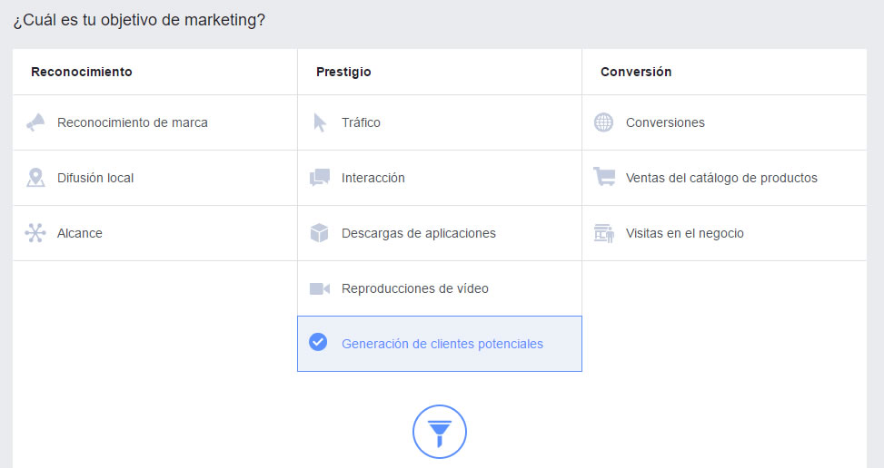The image size is (884, 468).
Task: Click the box icon for app downloads
Action: point(320,233)
